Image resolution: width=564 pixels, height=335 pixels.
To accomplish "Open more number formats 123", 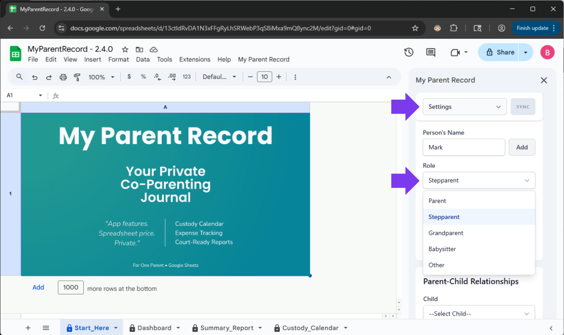I will pos(187,77).
